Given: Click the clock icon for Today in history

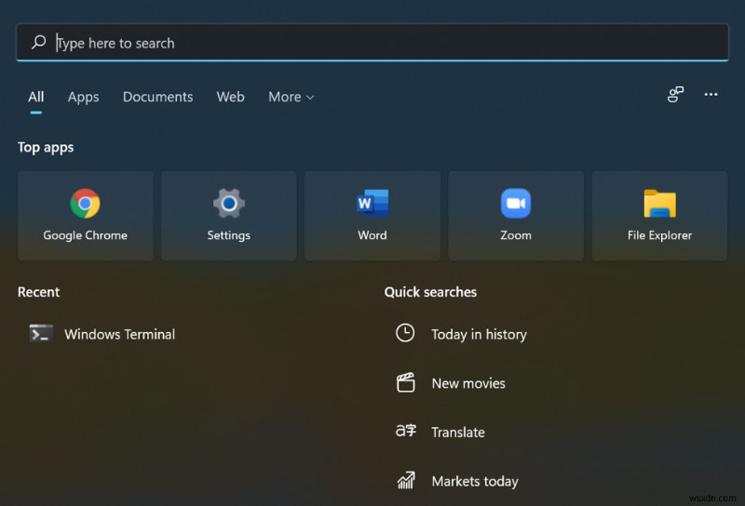Looking at the screenshot, I should click(405, 333).
